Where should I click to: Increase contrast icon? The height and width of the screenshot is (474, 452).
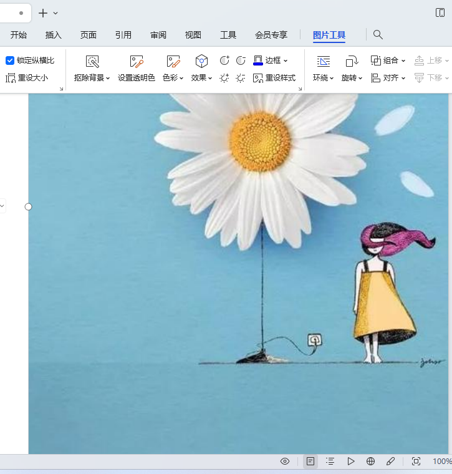click(224, 60)
